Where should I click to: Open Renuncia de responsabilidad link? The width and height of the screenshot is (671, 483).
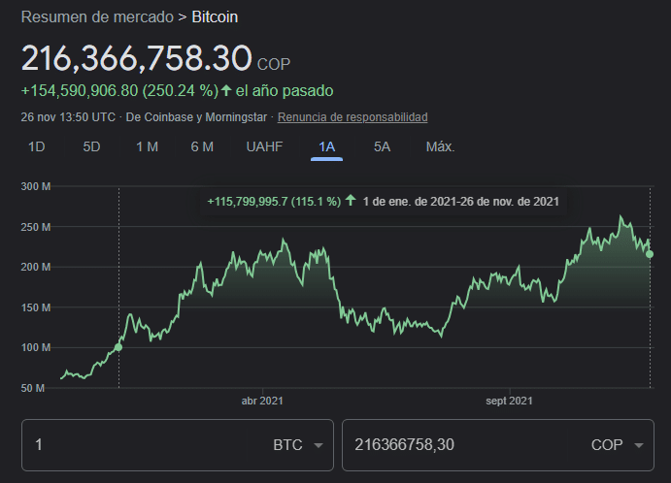352,117
